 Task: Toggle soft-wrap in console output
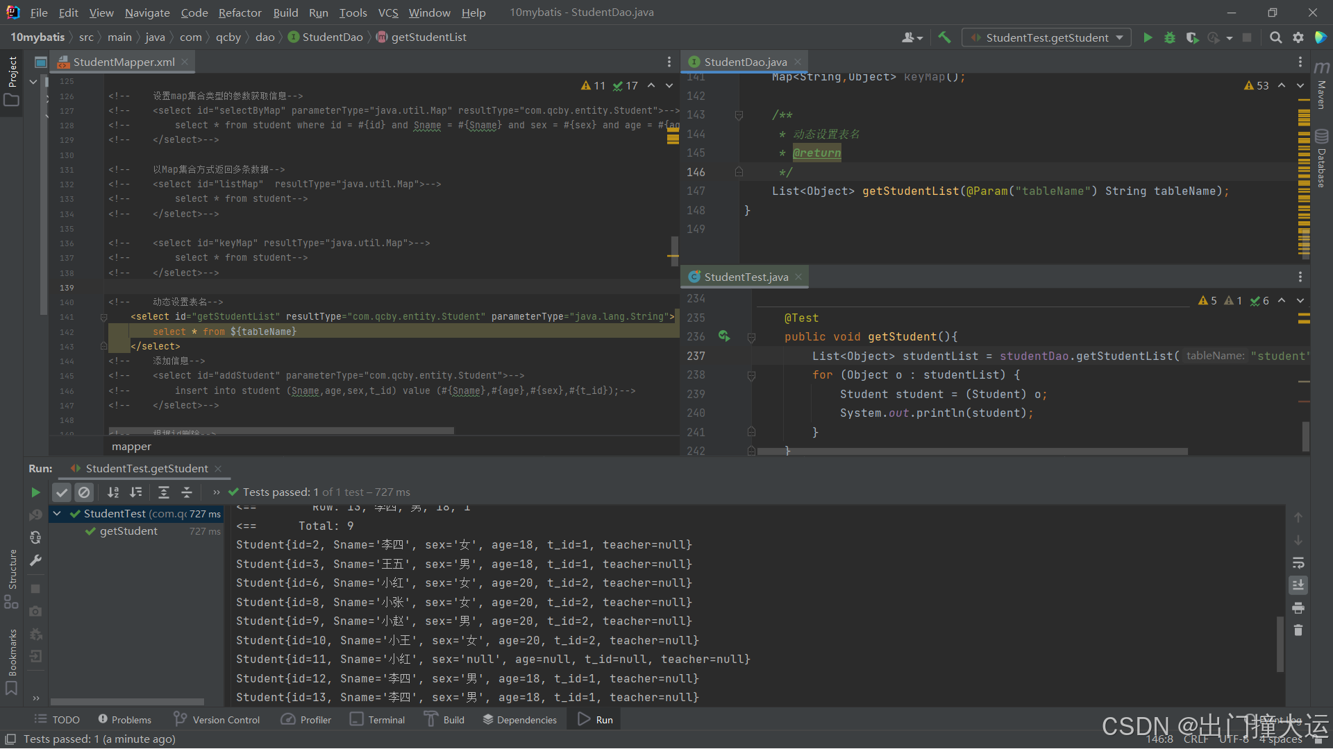coord(1298,562)
